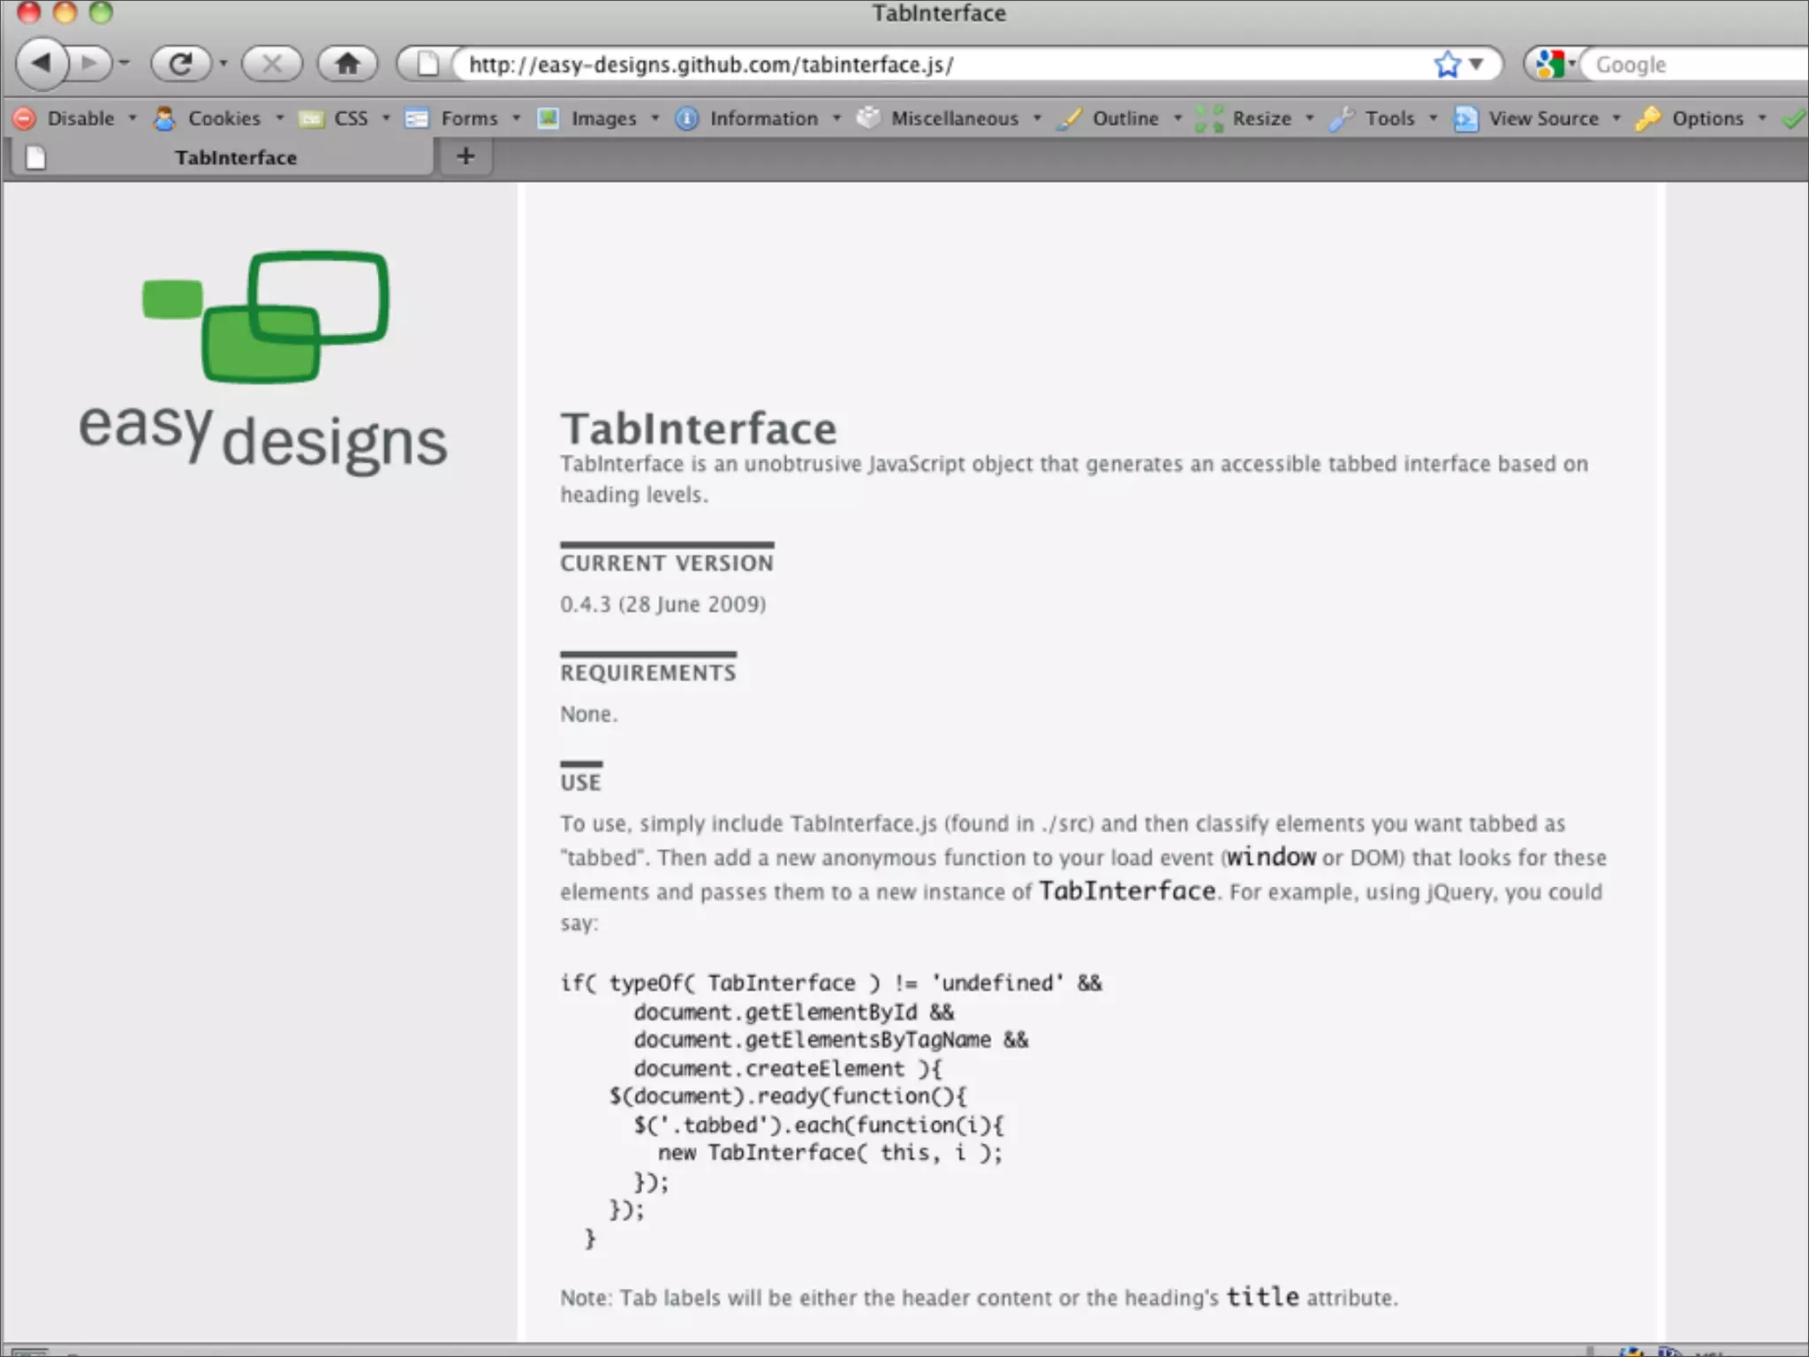This screenshot has width=1809, height=1357.
Task: Reload the page with the refresh icon
Action: pyautogui.click(x=180, y=64)
